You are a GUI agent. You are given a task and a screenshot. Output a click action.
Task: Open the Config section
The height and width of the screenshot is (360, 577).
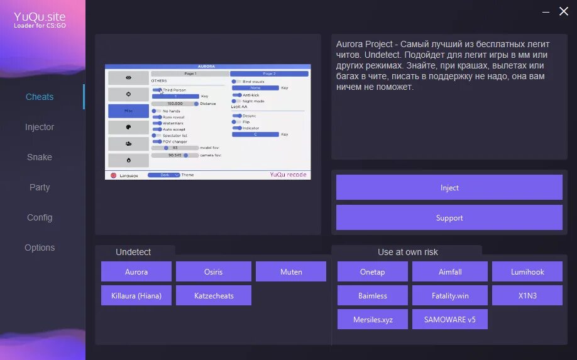(x=40, y=217)
